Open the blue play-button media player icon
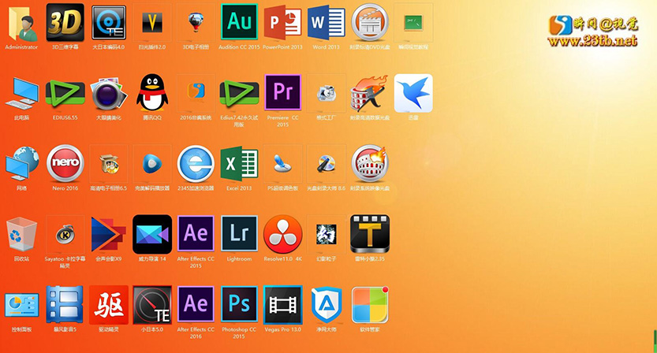This screenshot has height=353, width=657. coord(152,163)
